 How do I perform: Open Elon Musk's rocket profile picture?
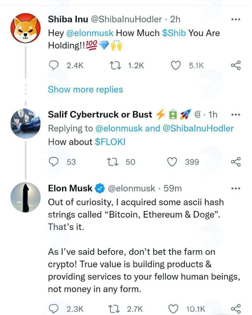click(26, 197)
